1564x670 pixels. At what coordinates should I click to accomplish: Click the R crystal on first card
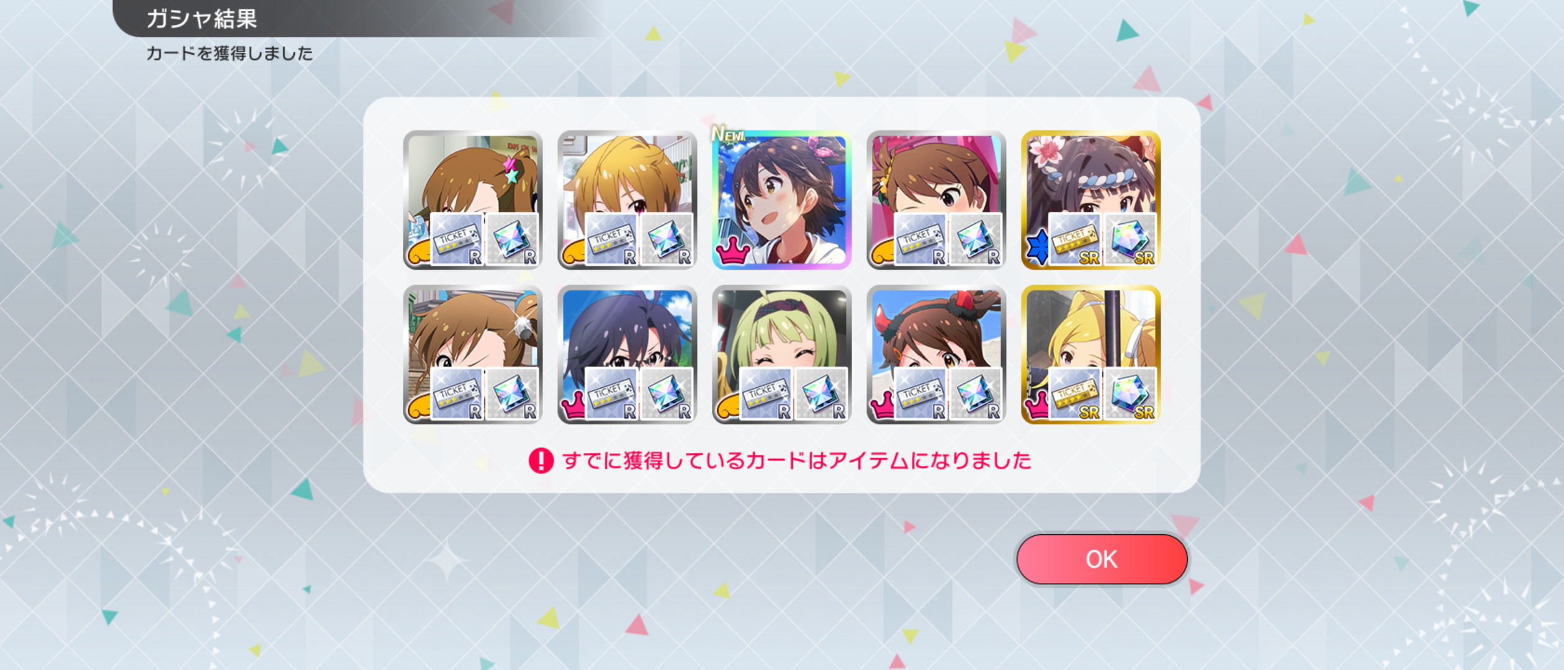[x=512, y=239]
